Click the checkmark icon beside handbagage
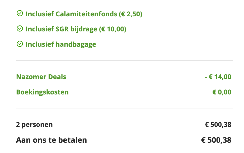The height and width of the screenshot is (153, 244). 19,44
